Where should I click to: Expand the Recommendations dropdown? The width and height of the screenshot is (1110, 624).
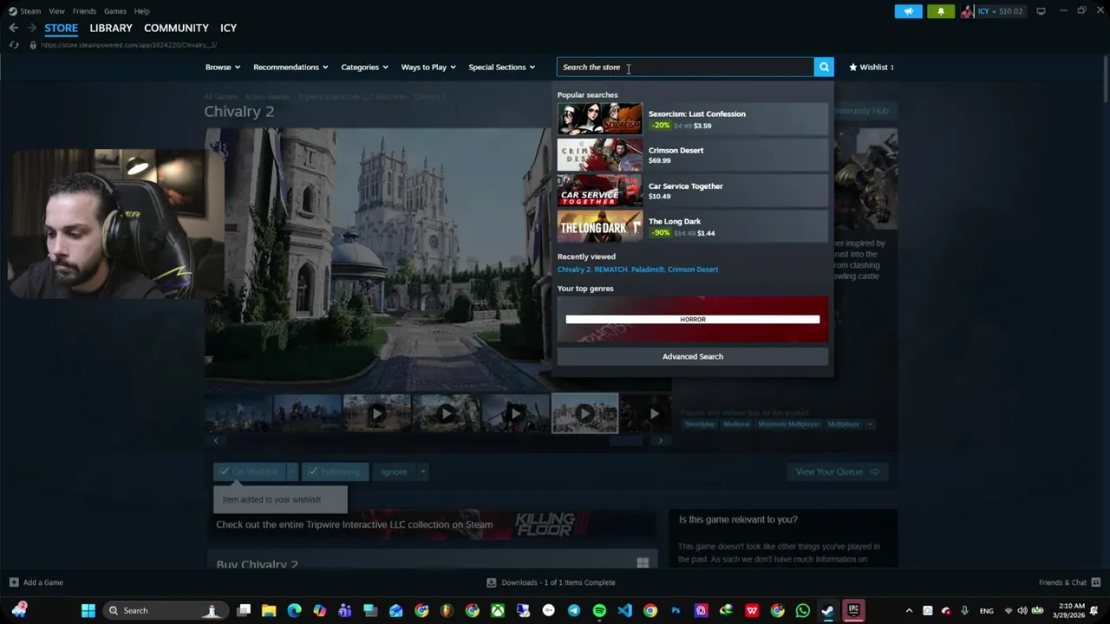click(291, 67)
